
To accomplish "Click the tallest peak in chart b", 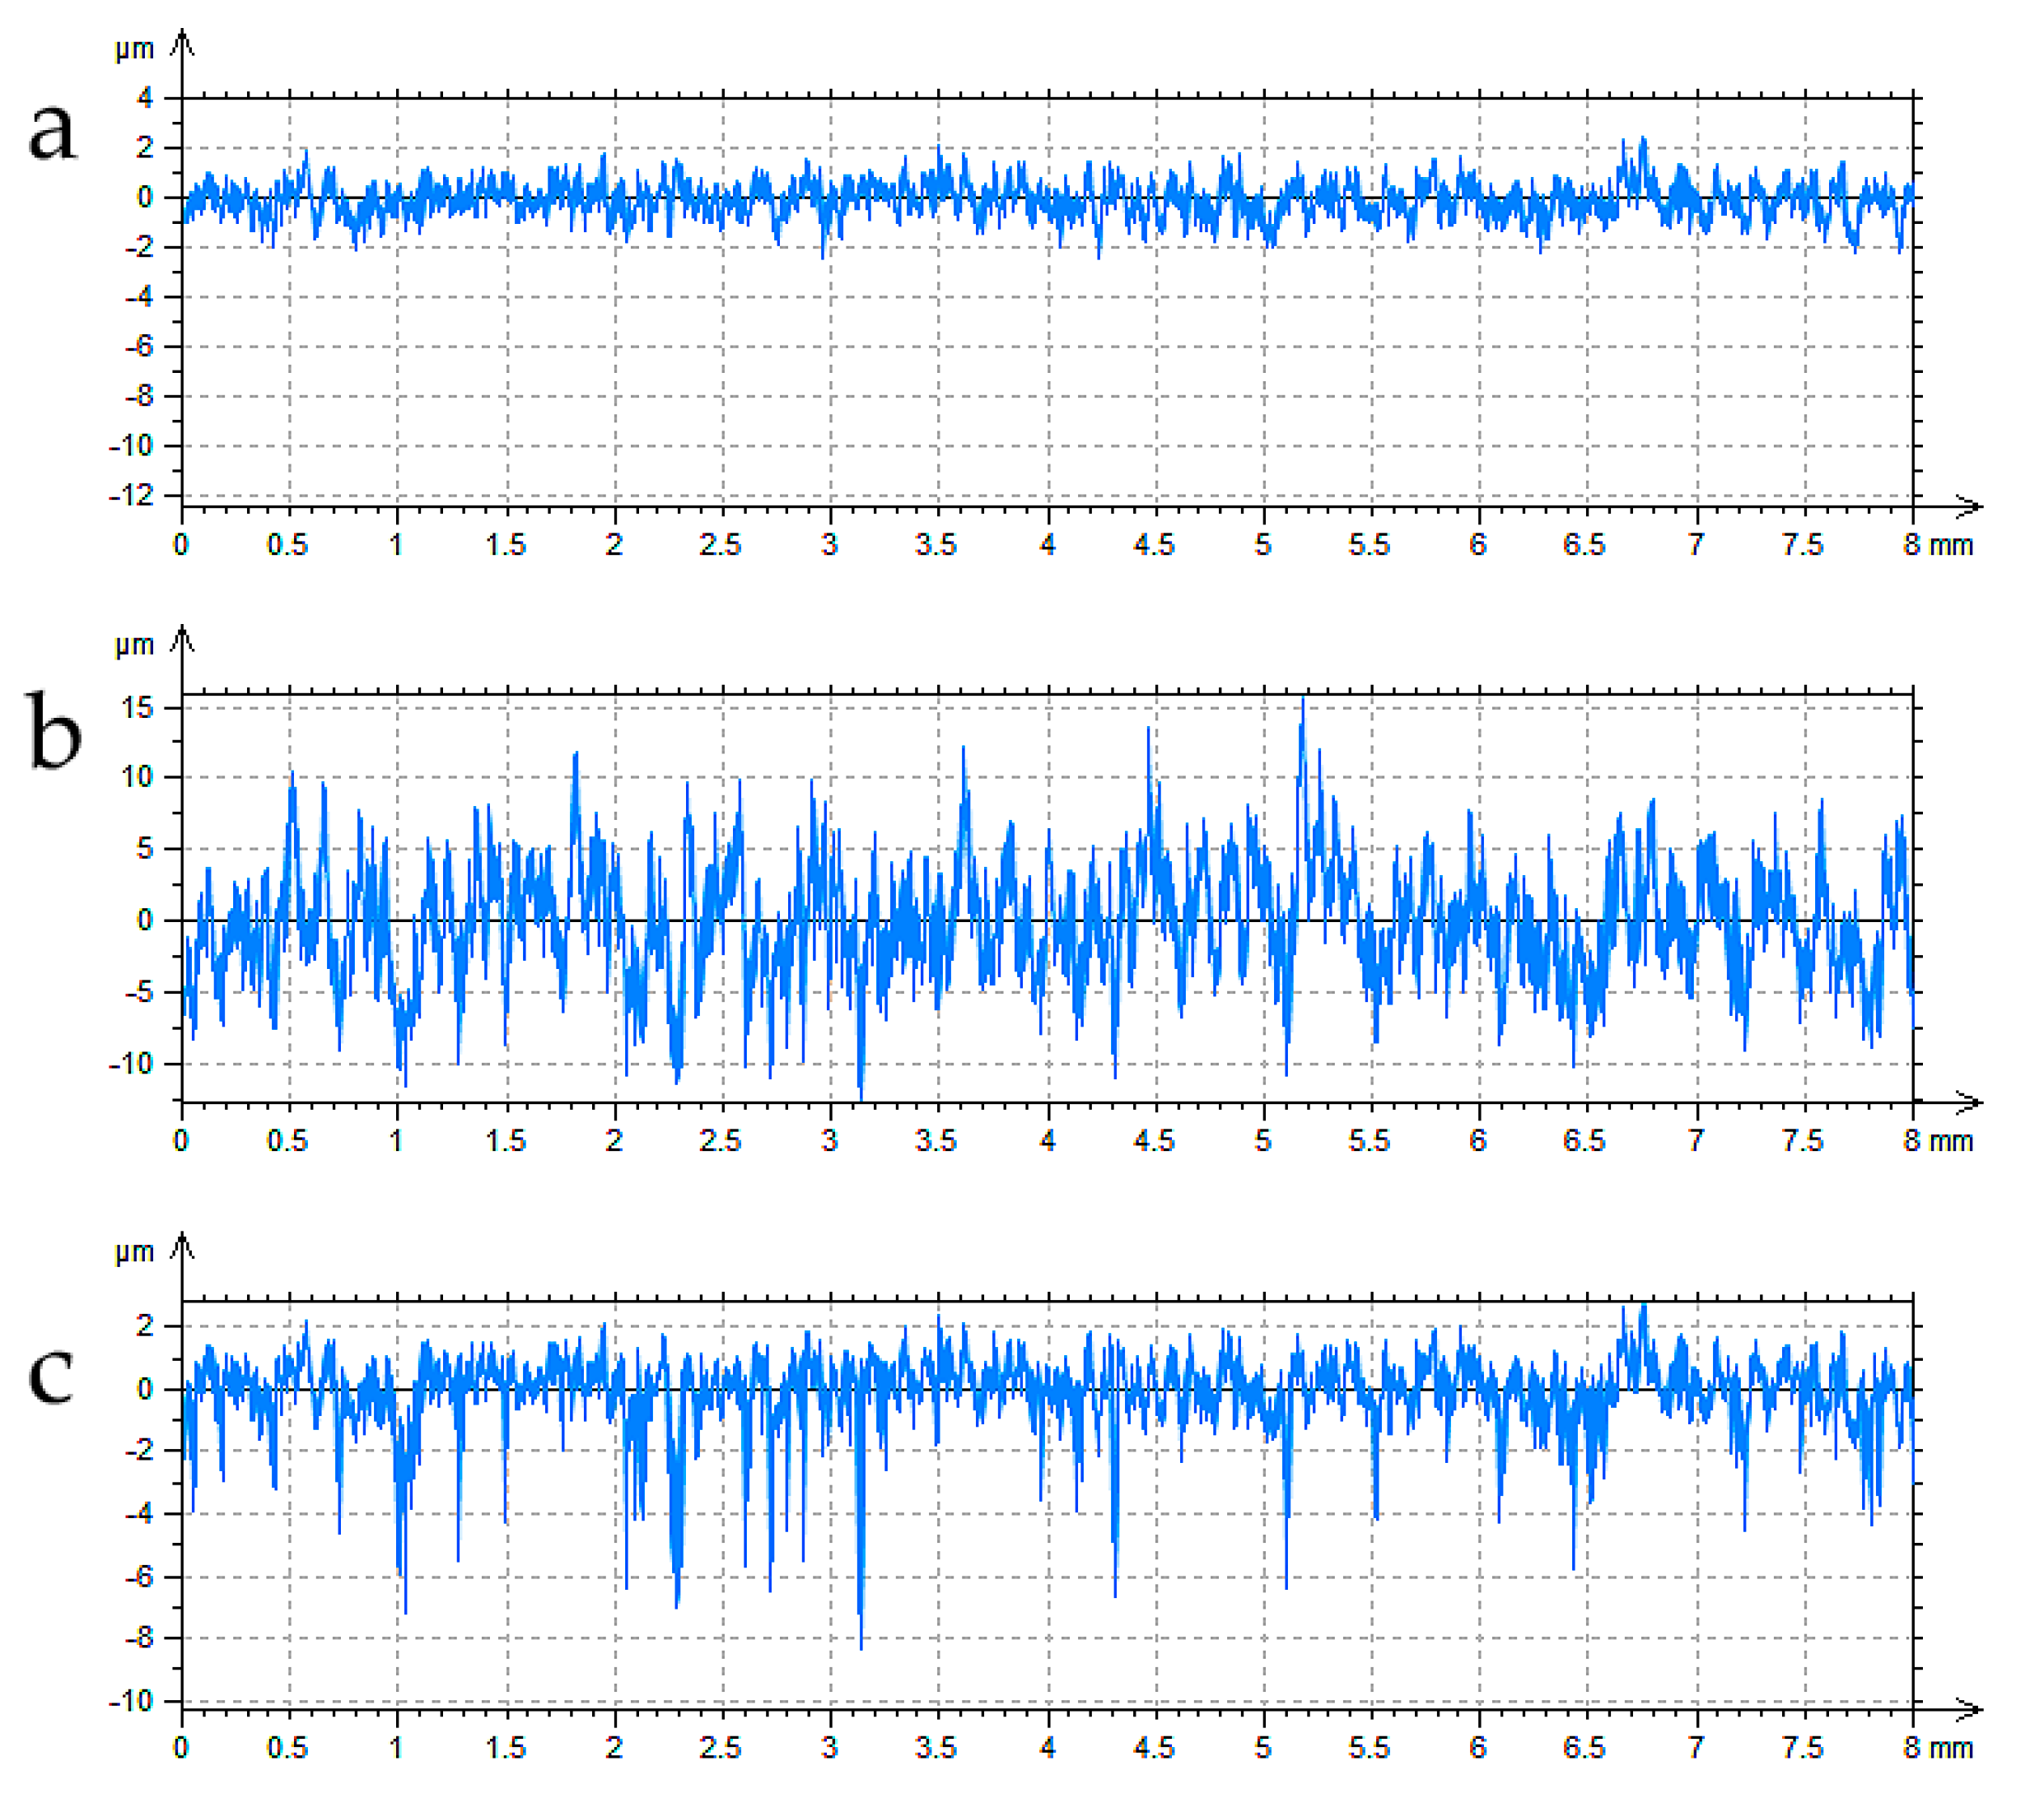I will click(x=1302, y=701).
